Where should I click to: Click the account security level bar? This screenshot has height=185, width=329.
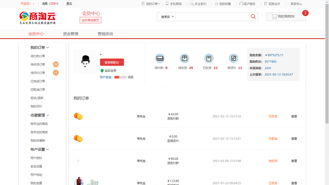coord(120,77)
